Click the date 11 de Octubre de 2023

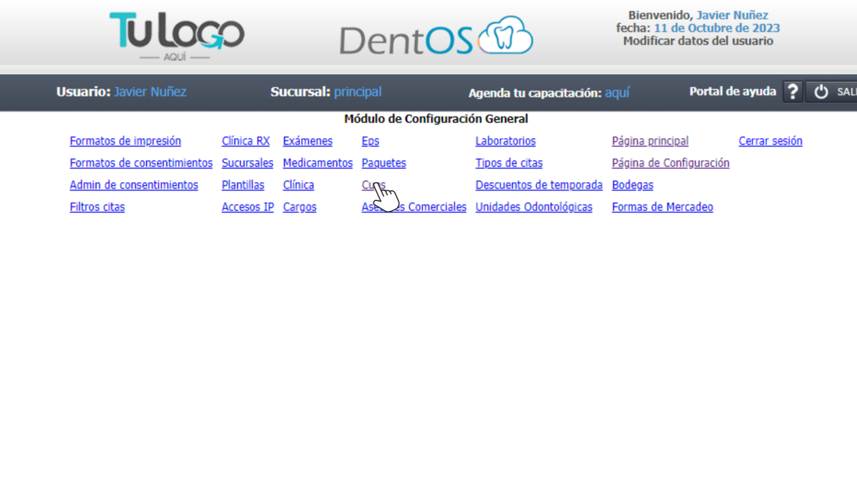click(x=717, y=28)
